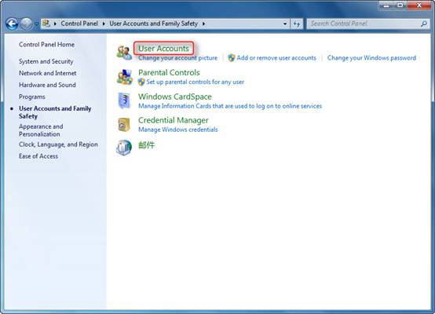
Task: Open Parental Controls heading
Action: tap(169, 73)
